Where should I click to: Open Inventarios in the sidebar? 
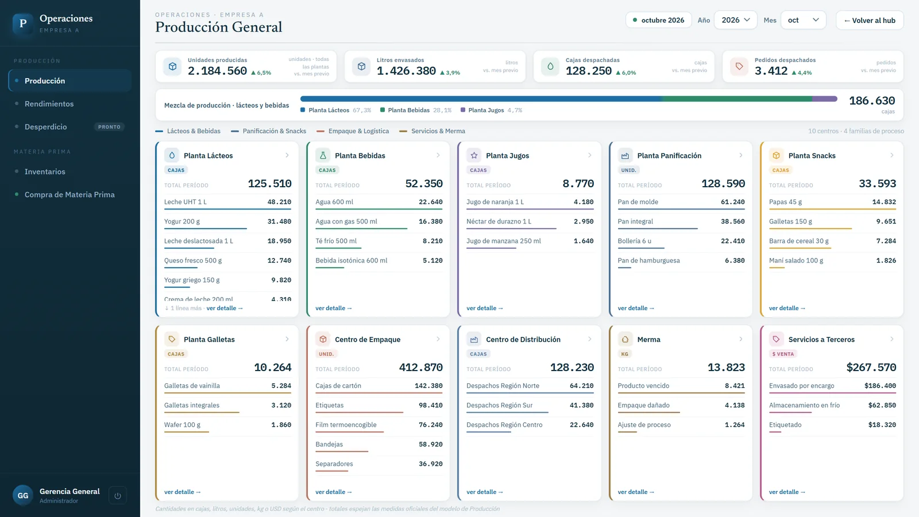[x=70, y=172]
